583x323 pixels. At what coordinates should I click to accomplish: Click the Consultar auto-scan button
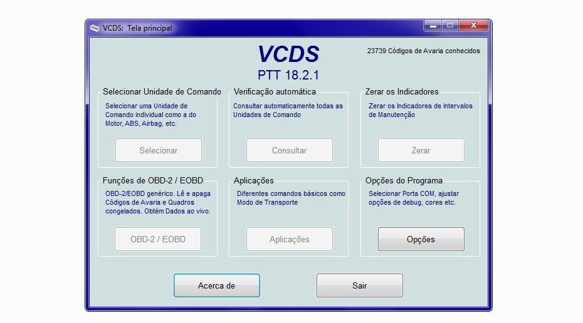click(x=289, y=150)
